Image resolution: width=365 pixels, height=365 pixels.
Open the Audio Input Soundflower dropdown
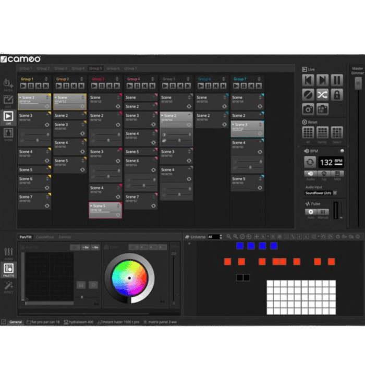tap(335, 192)
